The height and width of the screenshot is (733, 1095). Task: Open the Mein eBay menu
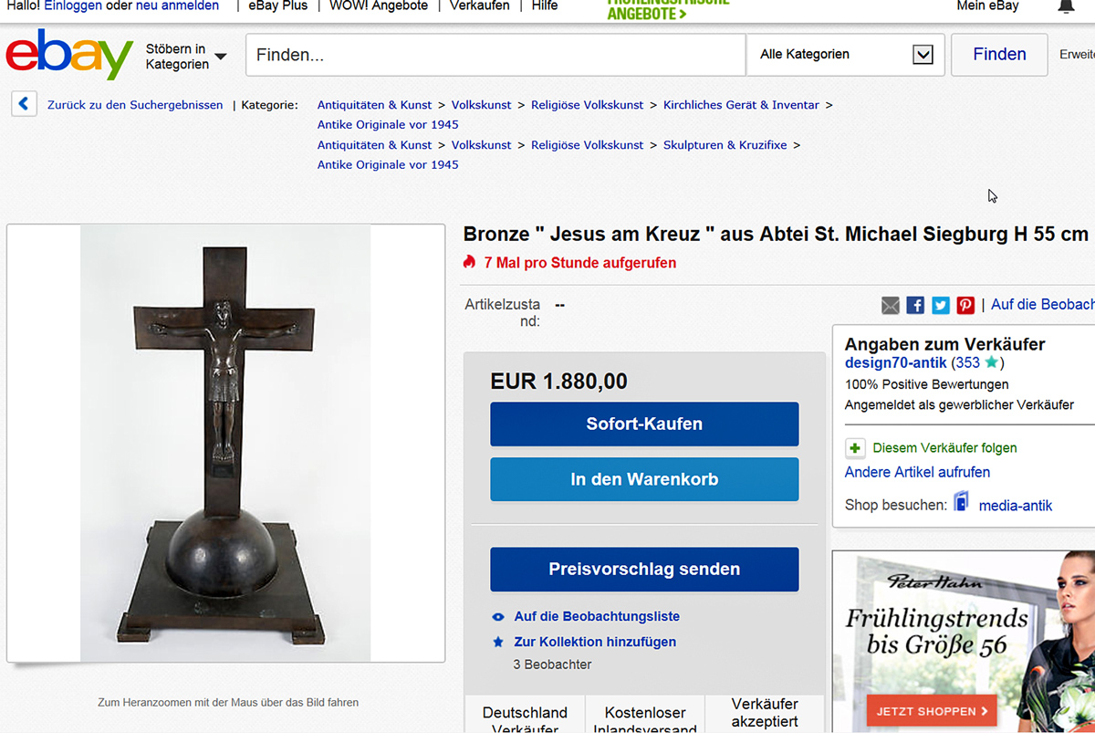click(x=987, y=5)
